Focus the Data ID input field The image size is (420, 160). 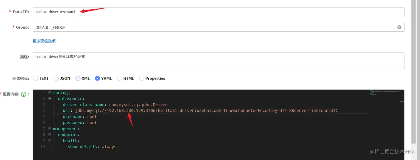coord(219,12)
